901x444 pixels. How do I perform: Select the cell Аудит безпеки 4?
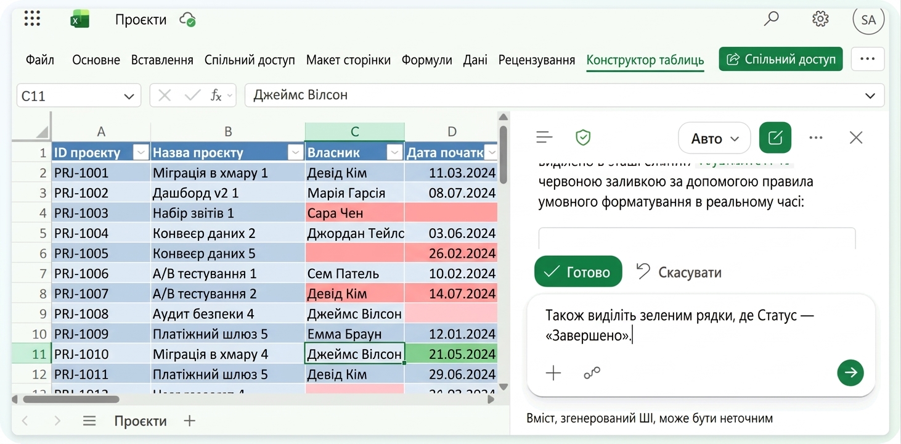click(x=228, y=313)
